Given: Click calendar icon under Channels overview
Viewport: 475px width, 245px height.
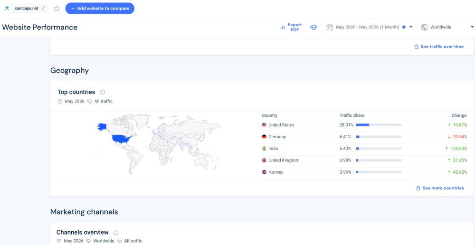Looking at the screenshot, I should point(59,241).
